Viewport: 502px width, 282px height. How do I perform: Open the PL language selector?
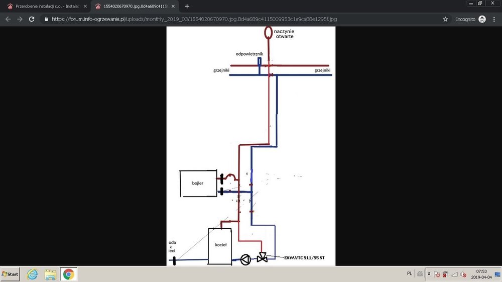[410, 274]
